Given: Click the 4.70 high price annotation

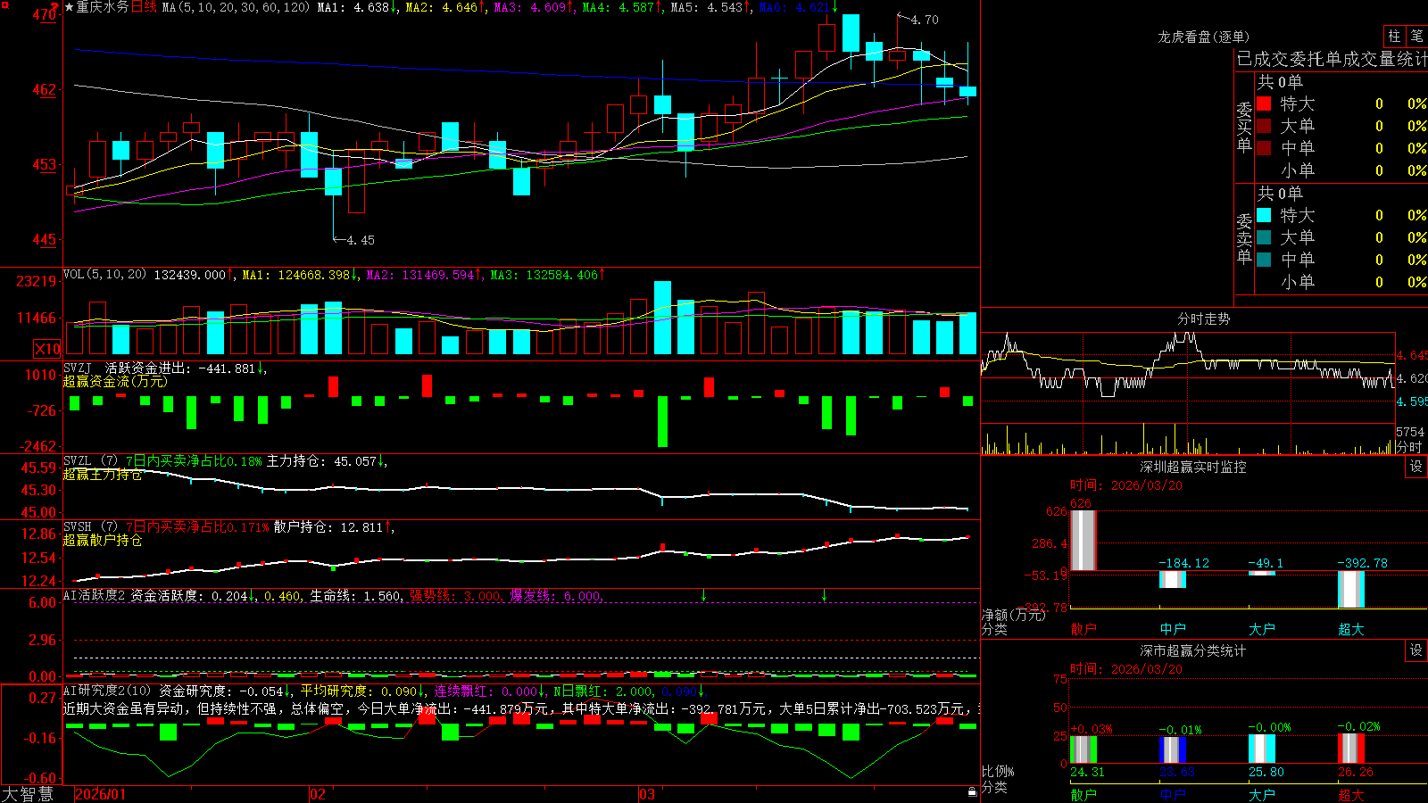Looking at the screenshot, I should coord(925,20).
